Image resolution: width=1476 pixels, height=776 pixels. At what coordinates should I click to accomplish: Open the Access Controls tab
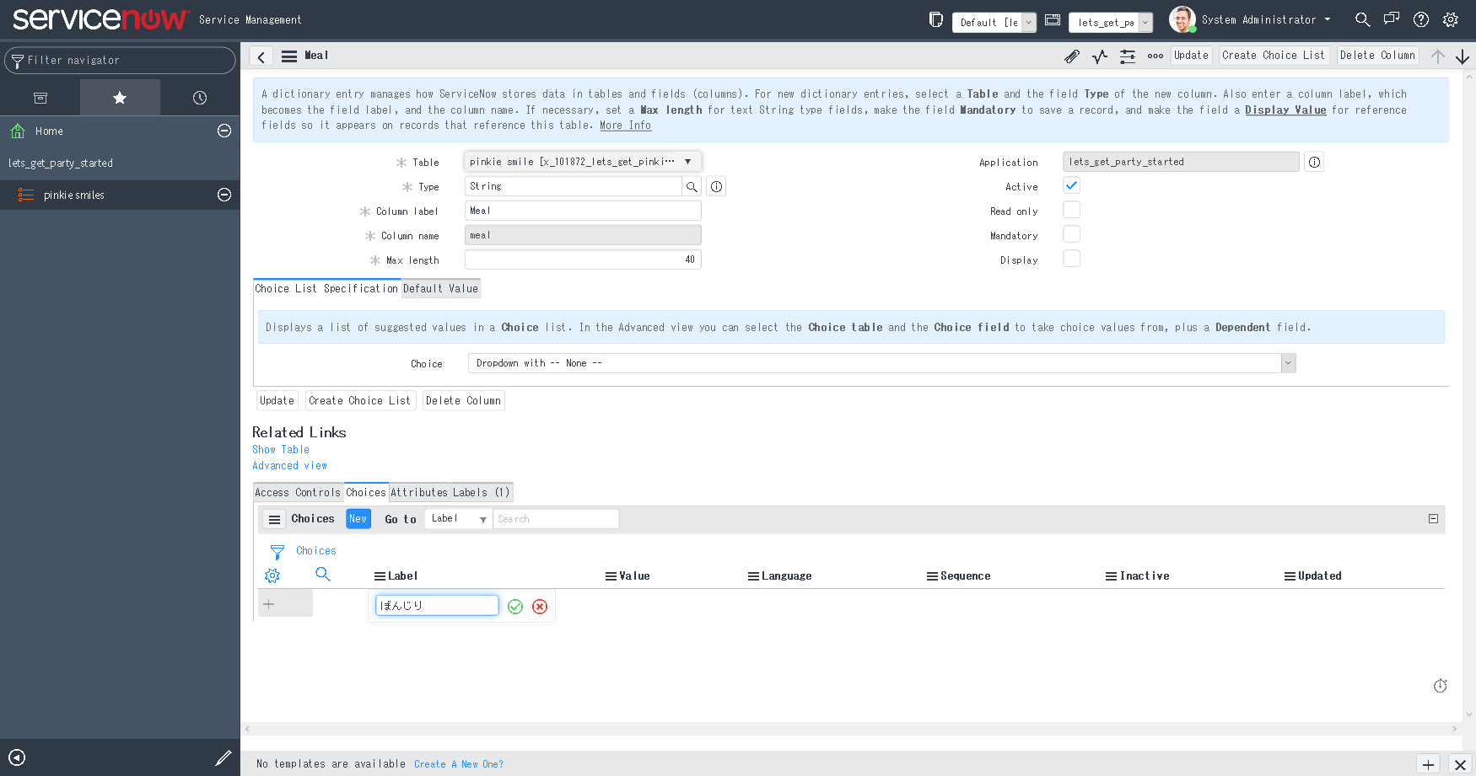[x=297, y=492]
